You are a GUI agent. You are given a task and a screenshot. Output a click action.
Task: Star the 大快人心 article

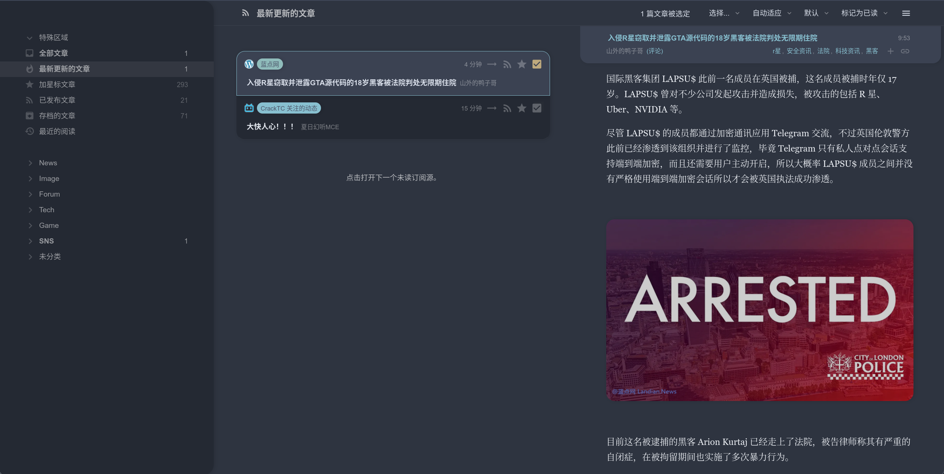pos(522,108)
